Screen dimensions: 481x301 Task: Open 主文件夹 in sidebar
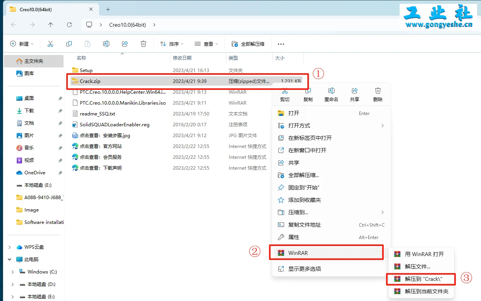[34, 61]
